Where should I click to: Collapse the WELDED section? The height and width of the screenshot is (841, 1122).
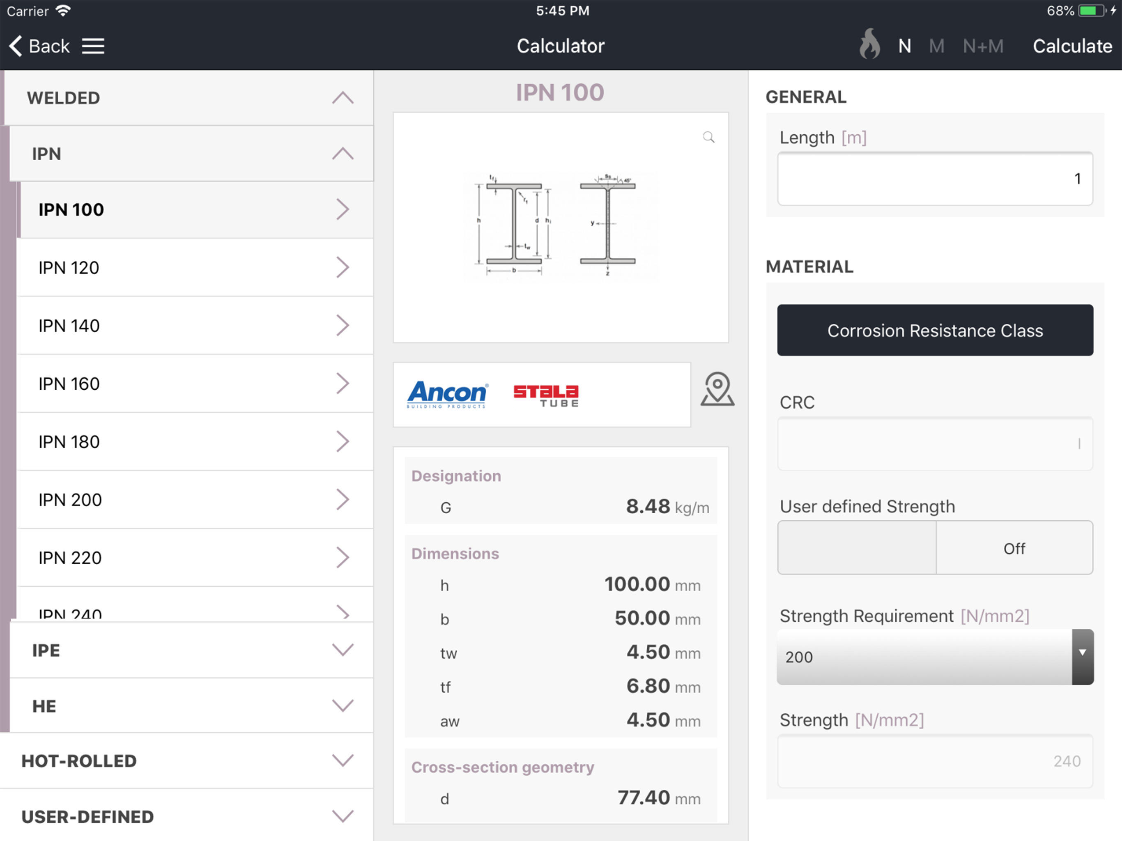(x=189, y=98)
